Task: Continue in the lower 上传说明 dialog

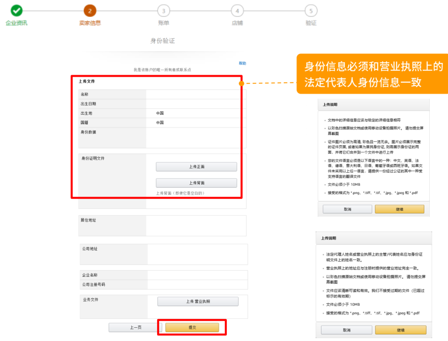Action: tap(401, 330)
